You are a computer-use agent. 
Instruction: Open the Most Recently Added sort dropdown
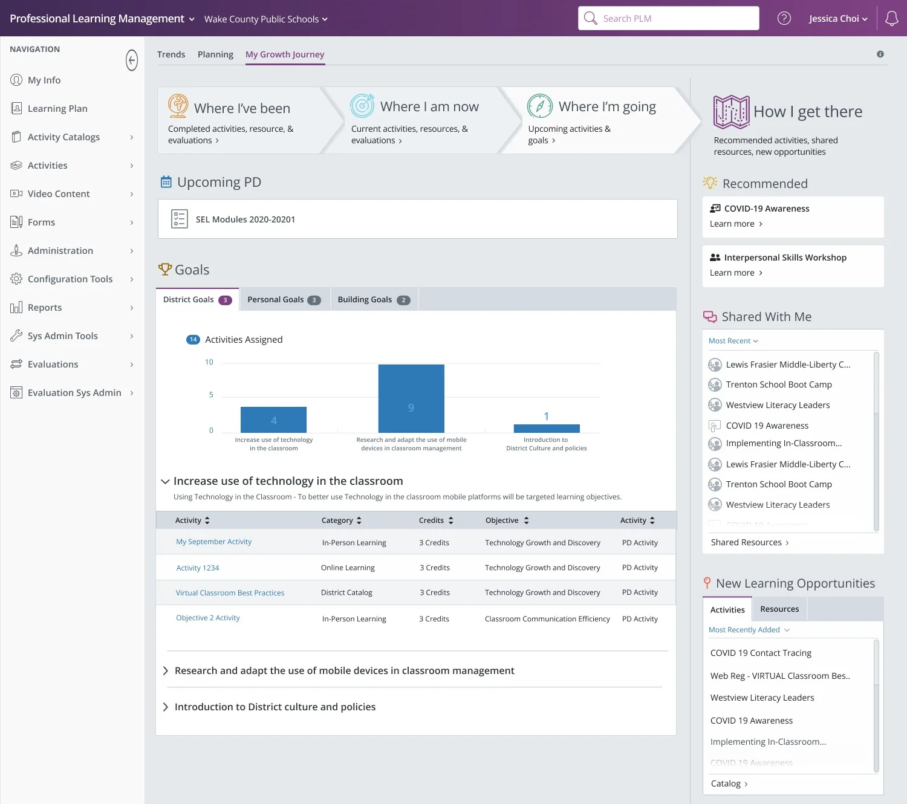[749, 630]
